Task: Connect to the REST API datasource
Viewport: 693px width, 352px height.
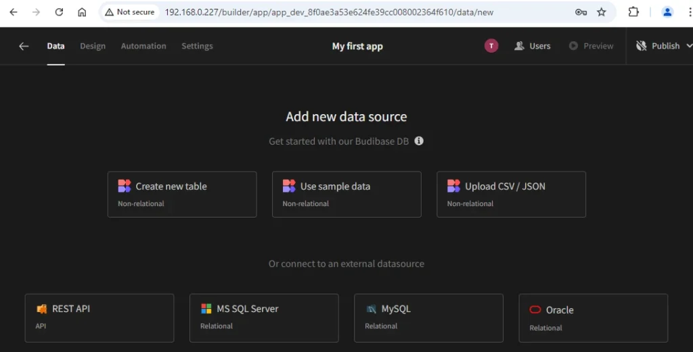Action: pos(99,318)
